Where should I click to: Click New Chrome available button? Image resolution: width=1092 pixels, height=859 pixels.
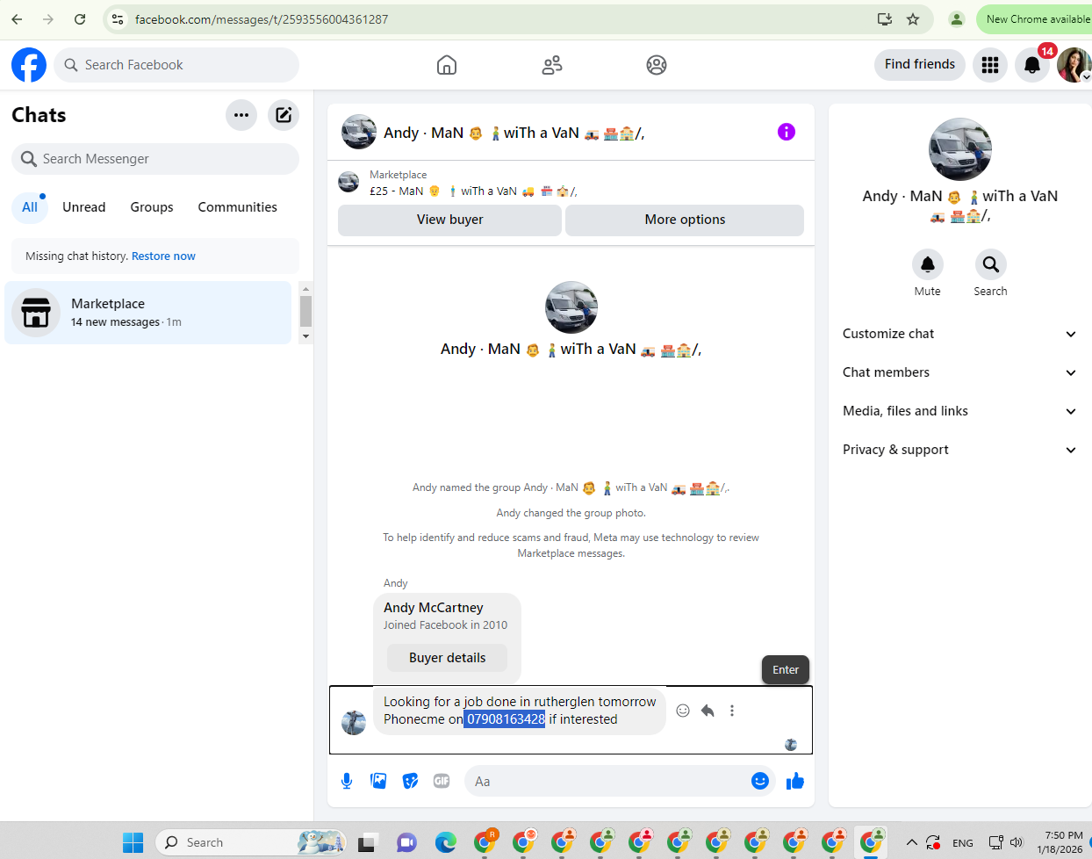1036,19
